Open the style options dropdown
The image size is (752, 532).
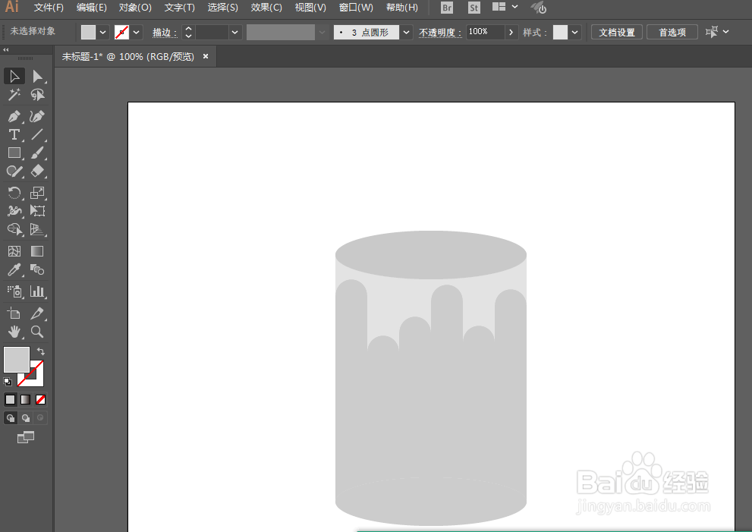click(x=575, y=32)
